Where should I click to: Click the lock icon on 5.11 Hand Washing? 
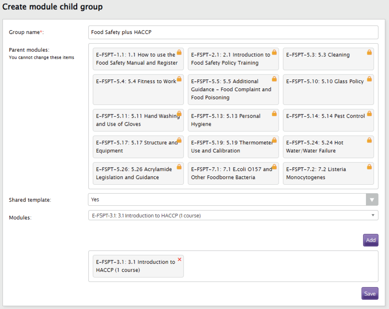point(179,113)
